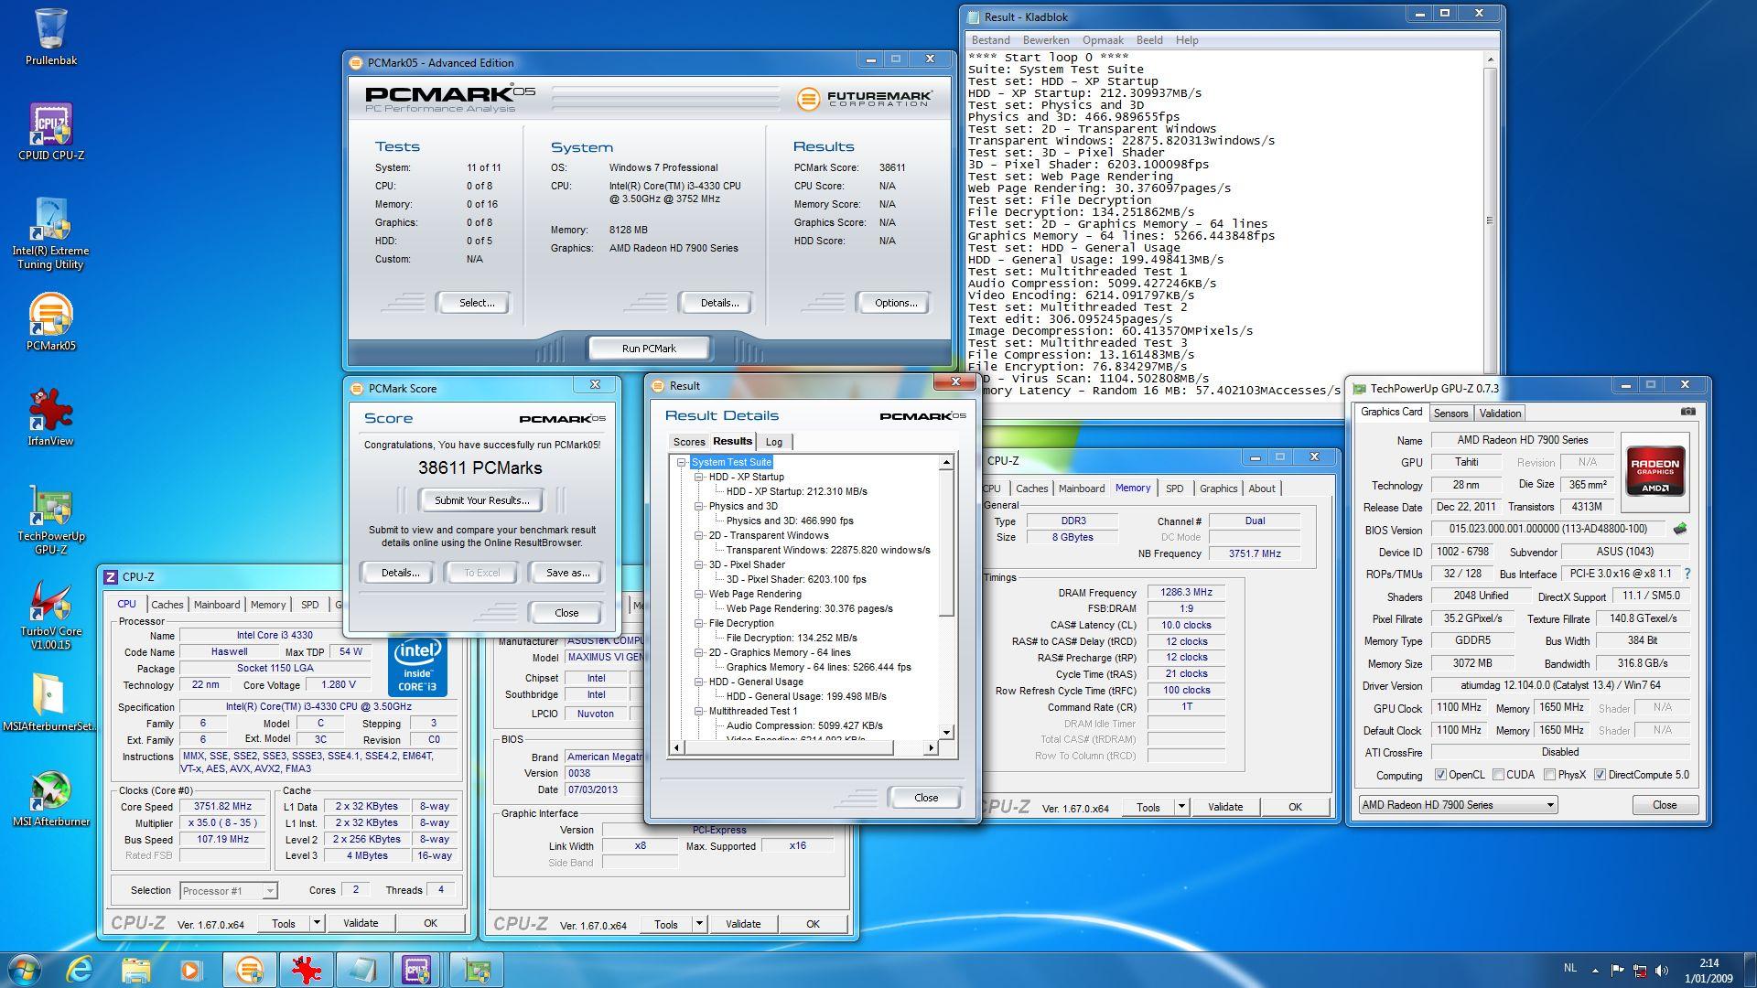1757x988 pixels.
Task: Collapse the 2D - Transparent Windows node
Action: tap(698, 536)
